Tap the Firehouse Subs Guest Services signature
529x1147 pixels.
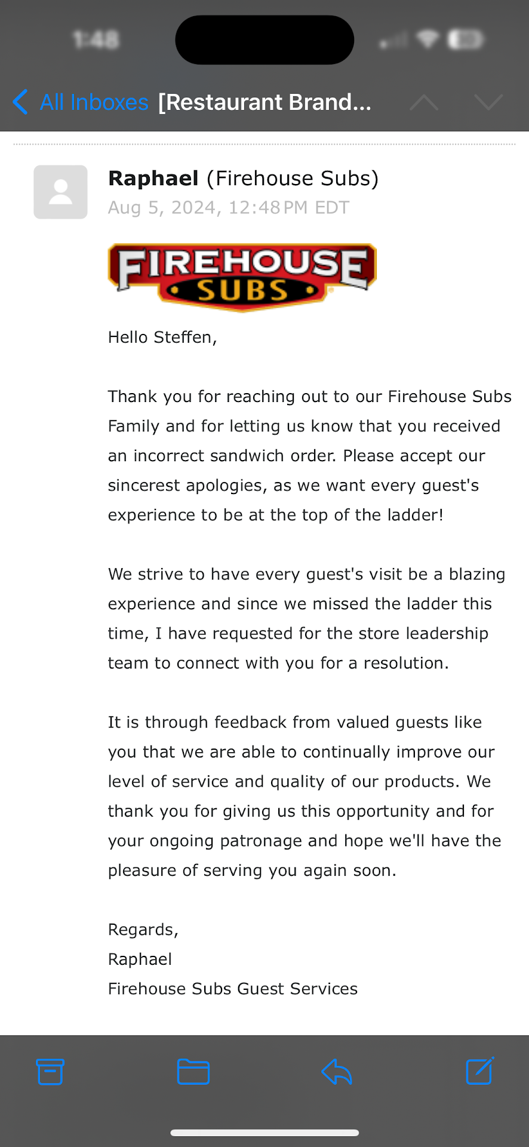coord(233,989)
